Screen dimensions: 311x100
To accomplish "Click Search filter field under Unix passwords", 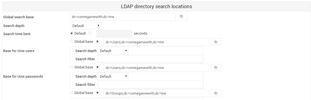I will click(150, 84).
